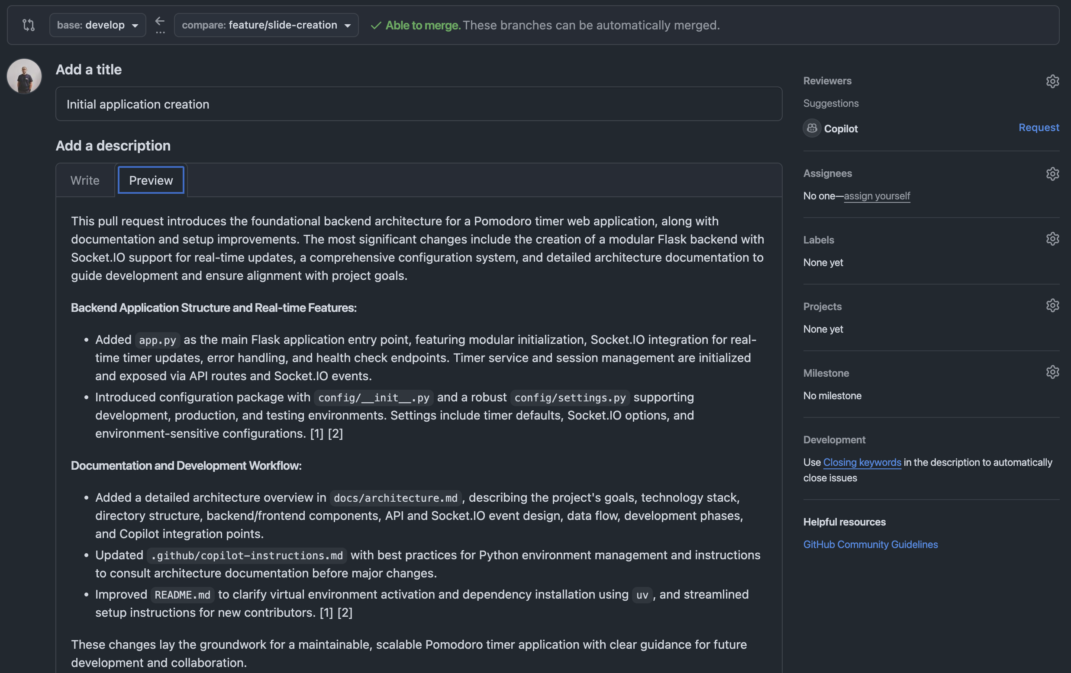This screenshot has height=673, width=1071.
Task: Switch to the Write tab
Action: point(85,180)
